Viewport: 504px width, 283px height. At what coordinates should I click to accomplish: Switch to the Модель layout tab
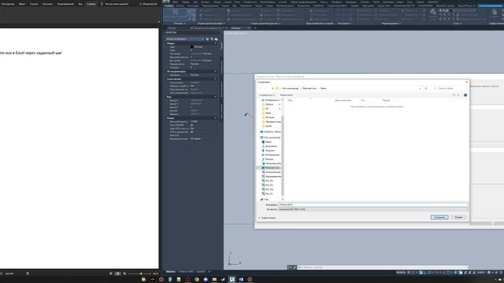pyautogui.click(x=171, y=272)
